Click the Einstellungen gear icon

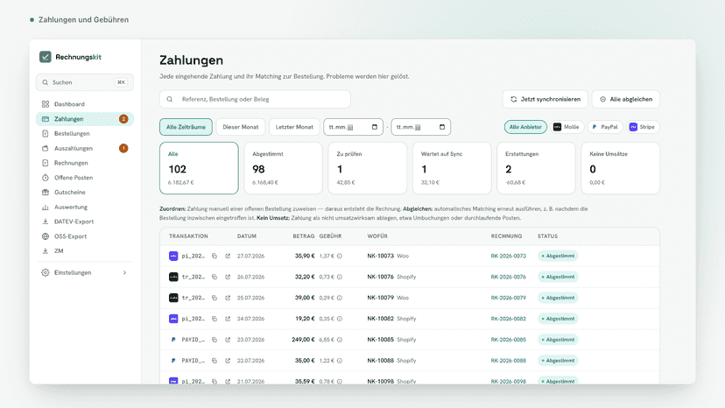point(46,273)
